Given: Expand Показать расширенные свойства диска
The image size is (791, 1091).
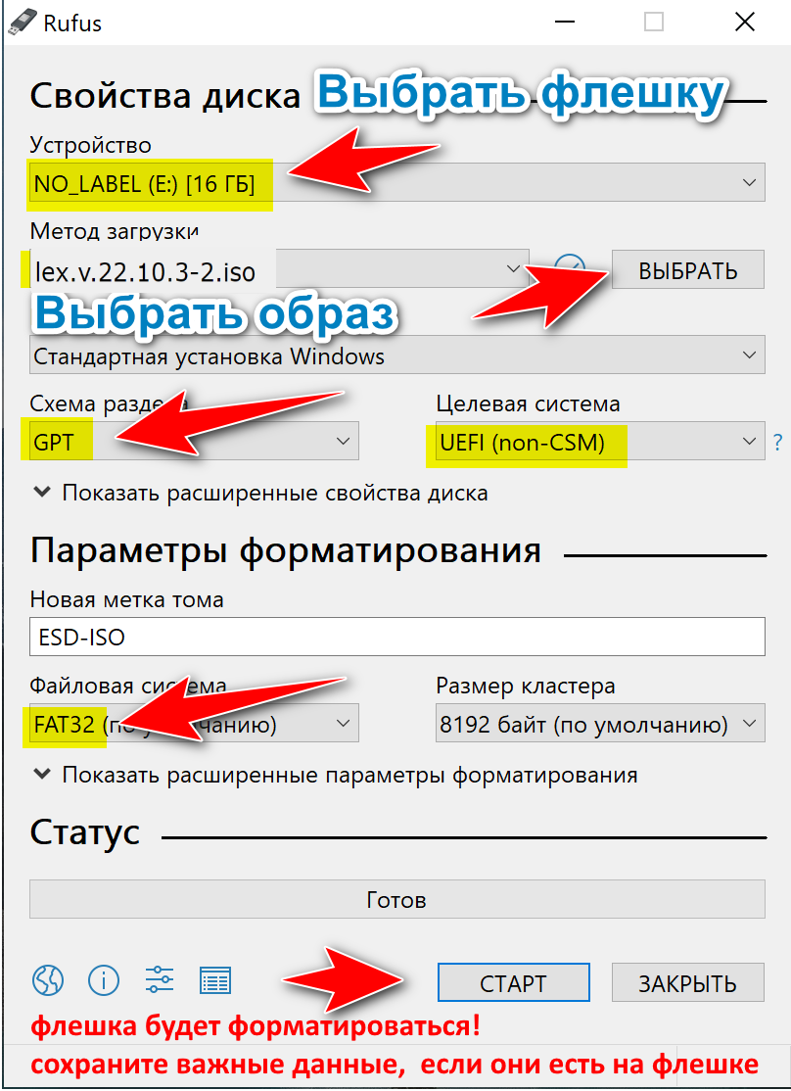Looking at the screenshot, I should [x=260, y=493].
